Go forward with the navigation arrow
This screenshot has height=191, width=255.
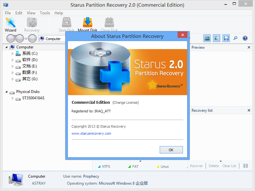20,39
